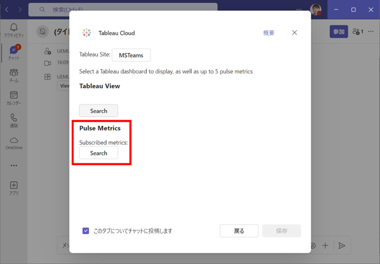This screenshot has width=380, height=264.
Task: Open the title bar more options ellipsis
Action: pyautogui.click(x=299, y=9)
